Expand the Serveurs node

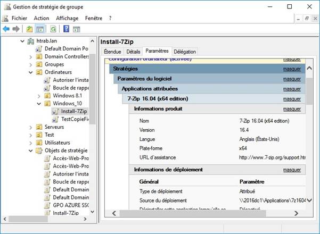30,128
